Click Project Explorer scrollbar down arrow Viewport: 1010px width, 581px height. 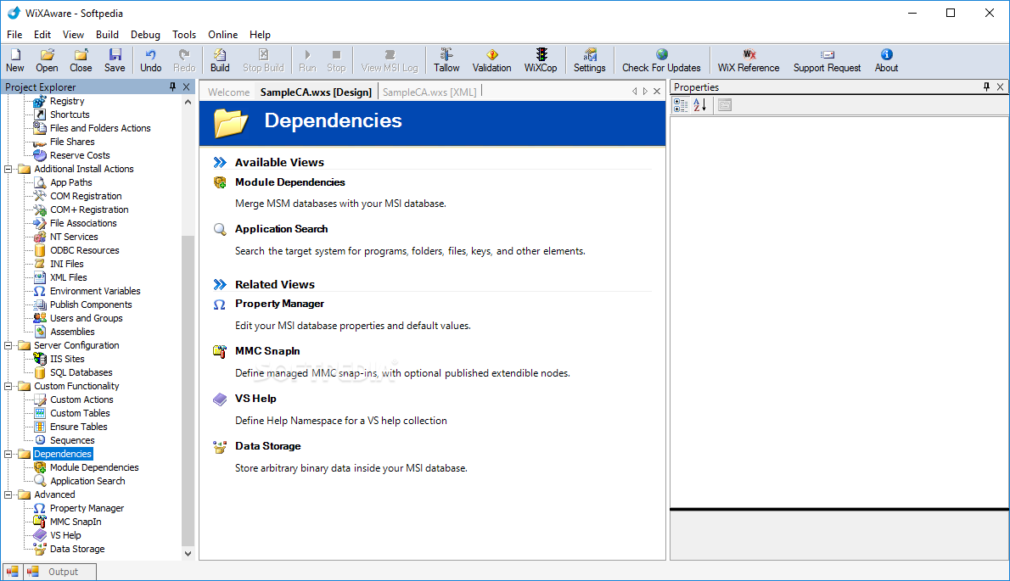point(188,553)
